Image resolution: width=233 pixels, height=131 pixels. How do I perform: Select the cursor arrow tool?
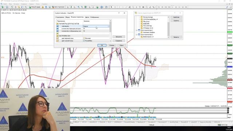click(111, 7)
